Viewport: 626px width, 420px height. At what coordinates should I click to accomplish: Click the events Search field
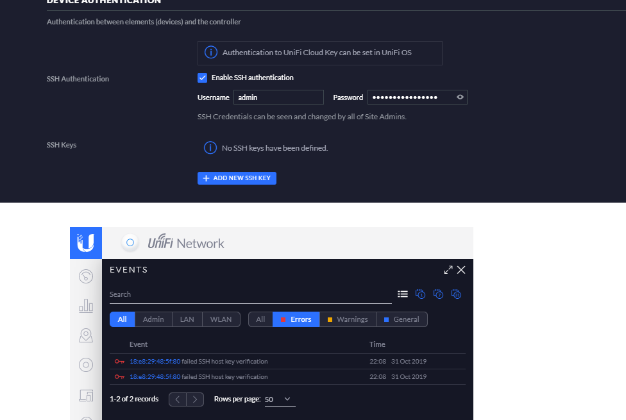[250, 295]
